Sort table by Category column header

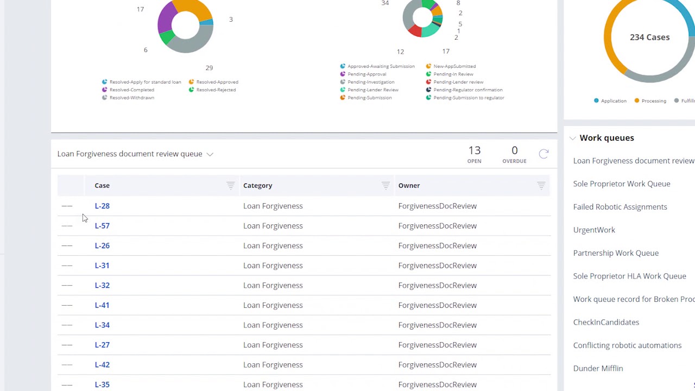[x=258, y=186]
